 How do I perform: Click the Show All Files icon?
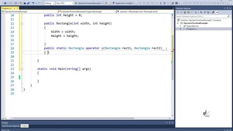208,12
